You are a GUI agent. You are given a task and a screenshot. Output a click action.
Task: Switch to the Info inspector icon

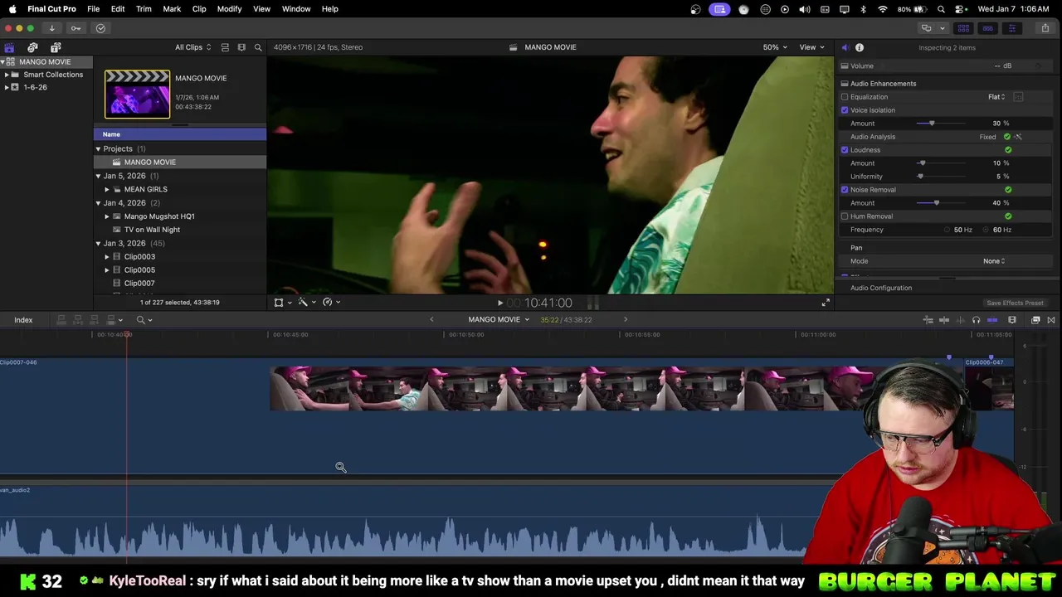tap(860, 47)
